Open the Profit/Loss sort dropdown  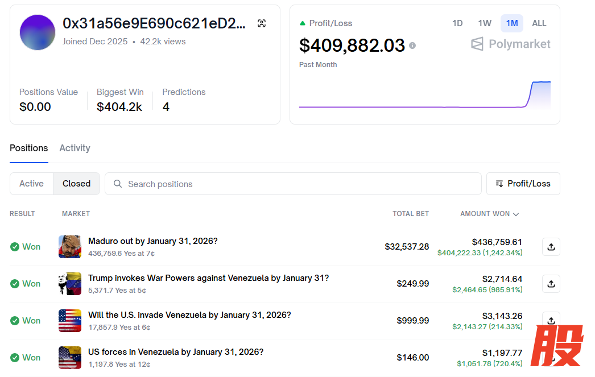(x=523, y=184)
